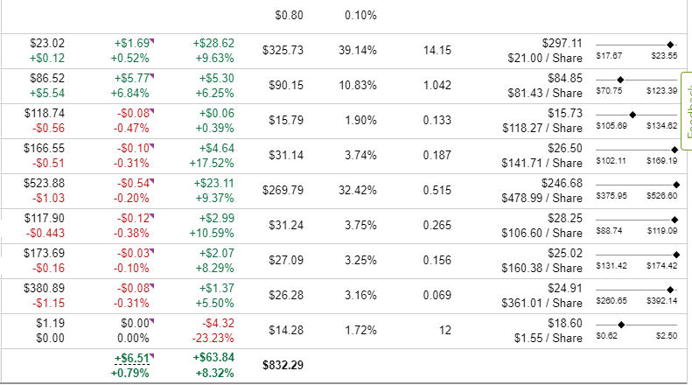Select the 39.14% portfolio weight cell
The image size is (692, 385).
tap(357, 50)
